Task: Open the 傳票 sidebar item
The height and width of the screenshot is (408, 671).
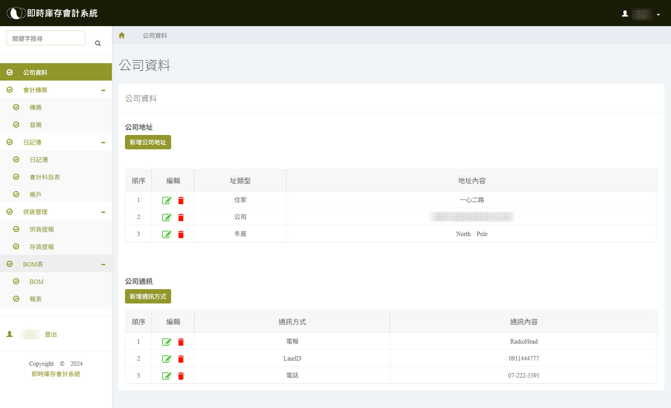Action: (56, 107)
